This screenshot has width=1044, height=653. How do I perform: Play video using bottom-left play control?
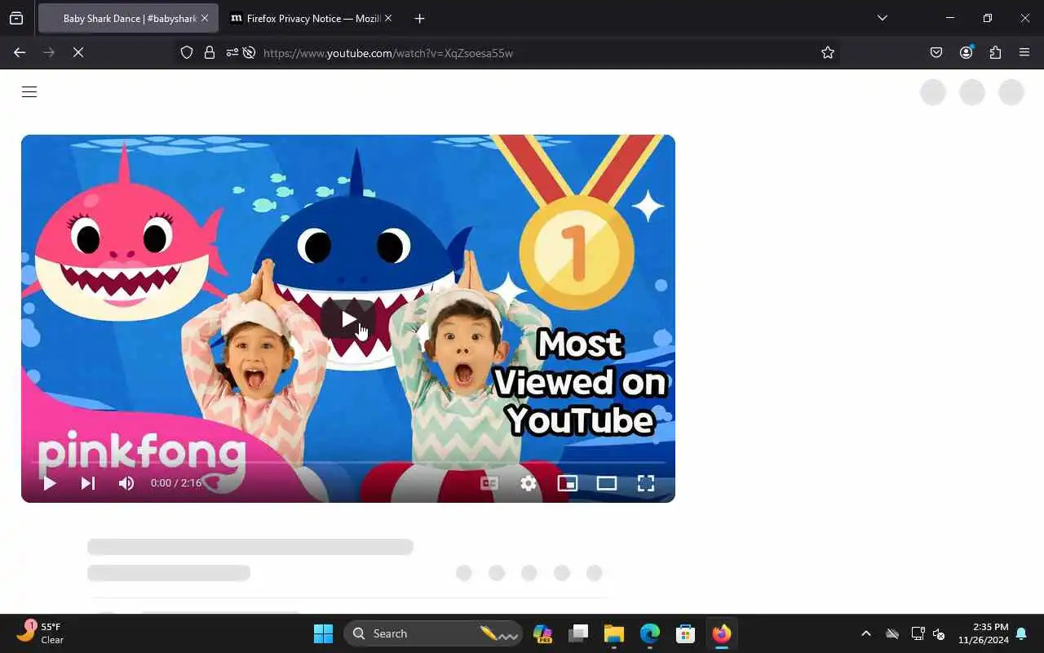pyautogui.click(x=49, y=483)
